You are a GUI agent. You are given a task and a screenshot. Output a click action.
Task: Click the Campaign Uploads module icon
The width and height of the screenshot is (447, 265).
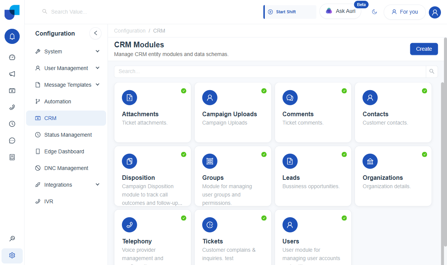click(x=210, y=98)
